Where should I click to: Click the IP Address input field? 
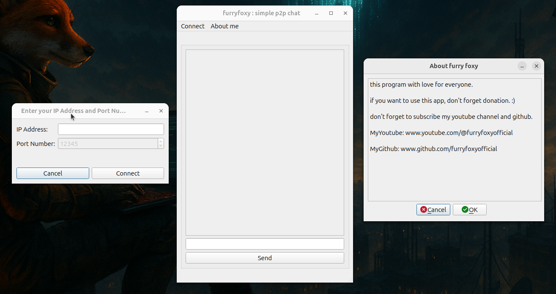tap(111, 129)
